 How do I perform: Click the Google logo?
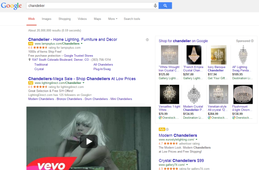11,6
